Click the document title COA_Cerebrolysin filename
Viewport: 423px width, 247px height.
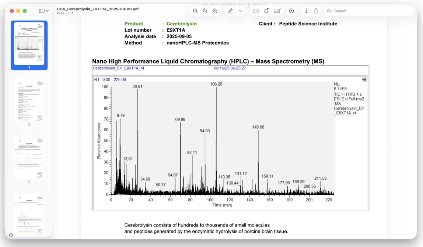98,9
